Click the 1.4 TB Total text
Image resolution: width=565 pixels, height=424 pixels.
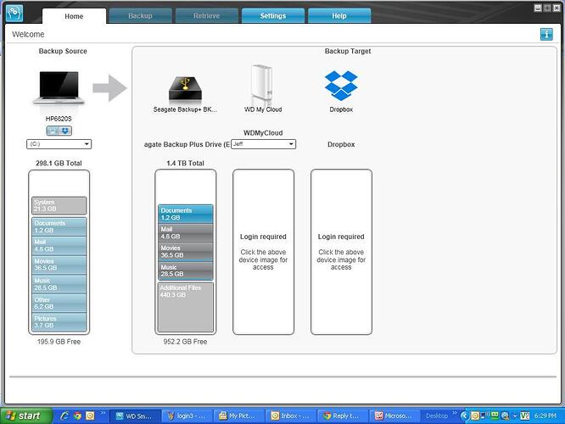point(185,163)
